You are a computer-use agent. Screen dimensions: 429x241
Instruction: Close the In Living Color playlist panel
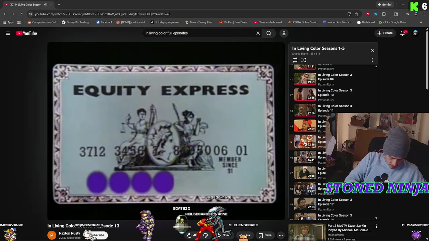tap(372, 50)
